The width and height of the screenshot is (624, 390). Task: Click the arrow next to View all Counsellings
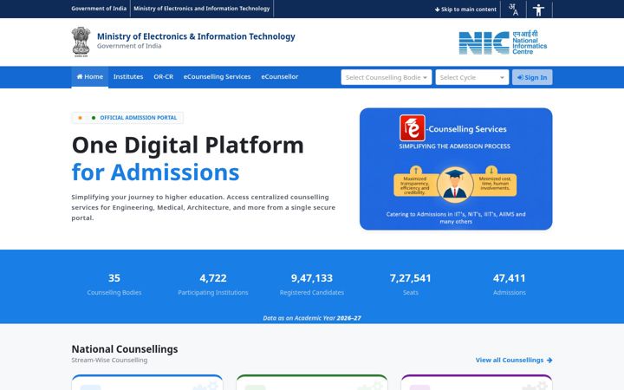pos(549,361)
